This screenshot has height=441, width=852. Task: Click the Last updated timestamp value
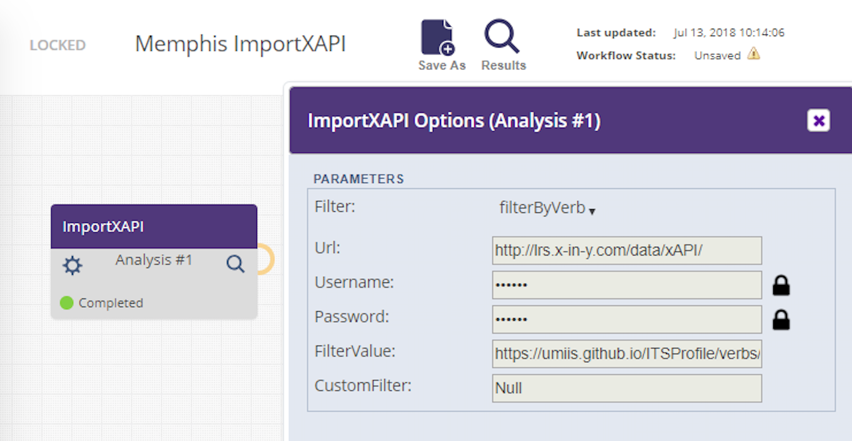tap(729, 32)
